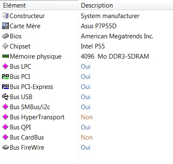The width and height of the screenshot is (173, 164).
Task: Select the Carte Mère motherboard icon
Action: 5,26
